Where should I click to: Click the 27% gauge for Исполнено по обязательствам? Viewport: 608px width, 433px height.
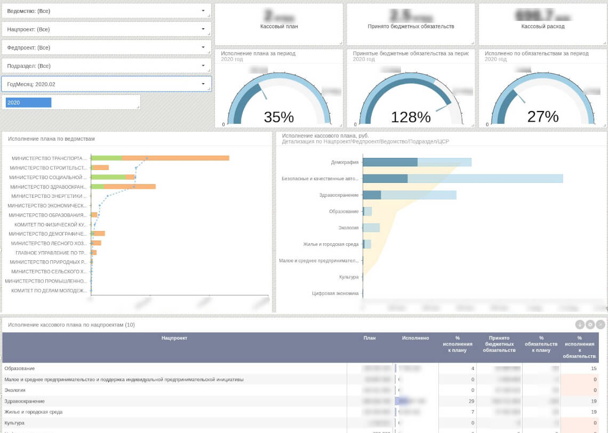543,99
